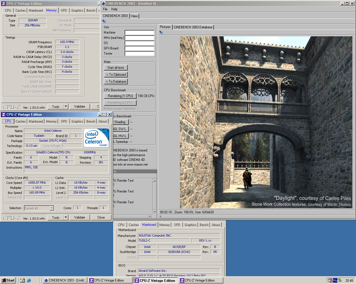The height and width of the screenshot is (284, 356).
Task: Click the Tester input field
Action: [139, 54]
